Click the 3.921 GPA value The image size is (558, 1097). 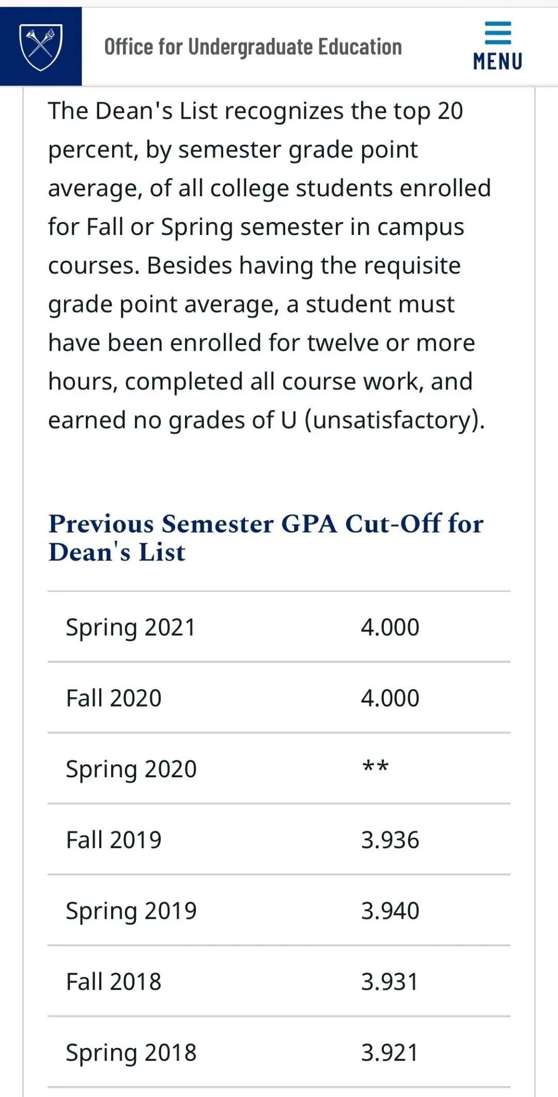point(389,1053)
